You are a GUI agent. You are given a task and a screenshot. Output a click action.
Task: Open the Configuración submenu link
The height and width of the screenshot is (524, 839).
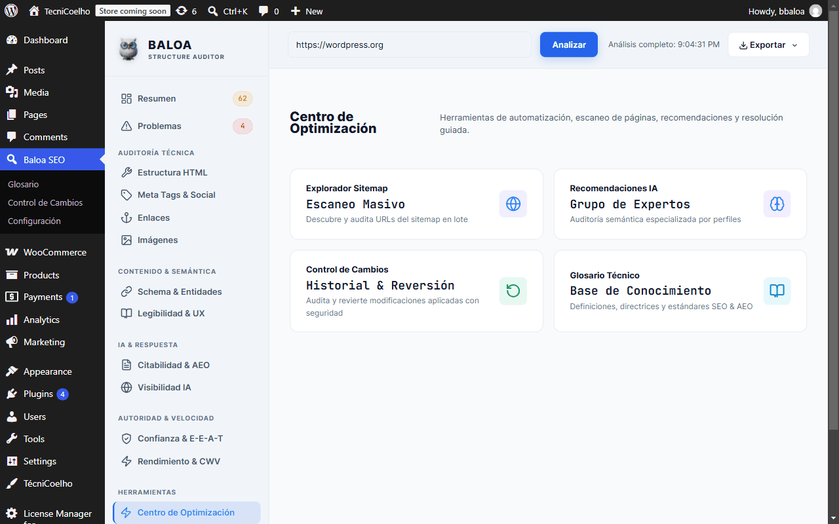coord(34,221)
